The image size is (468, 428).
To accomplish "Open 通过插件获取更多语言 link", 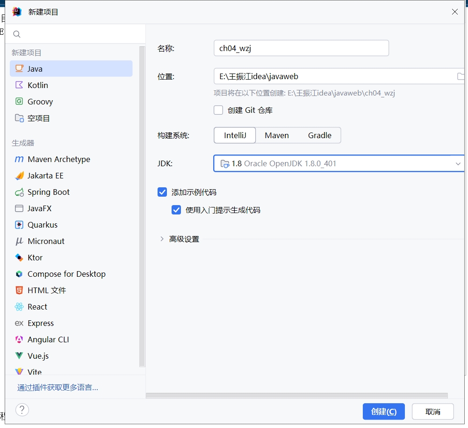I will (58, 388).
